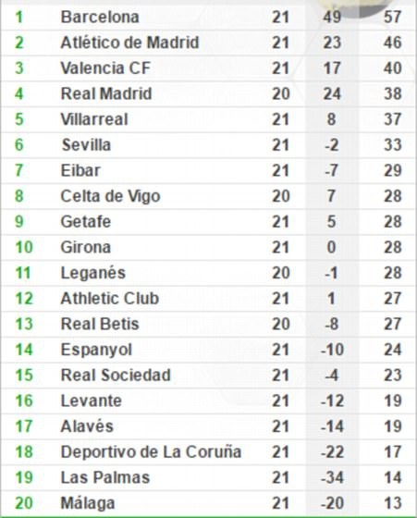
Task: Click Barcelona's 57 points value
Action: 392,17
